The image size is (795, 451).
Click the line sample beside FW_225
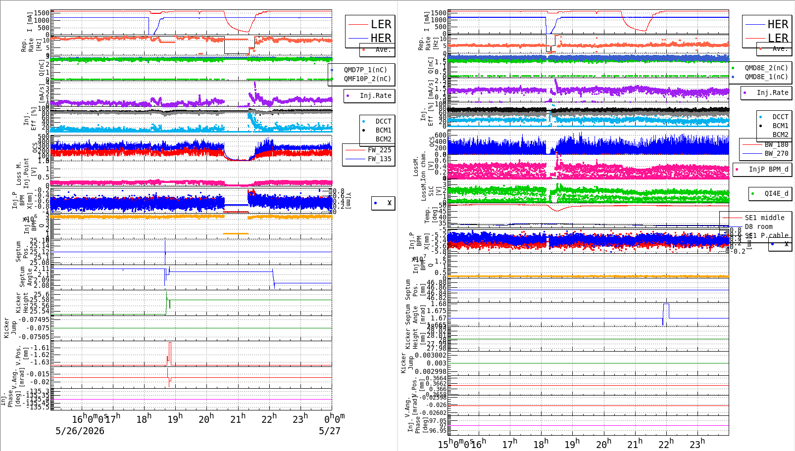pyautogui.click(x=355, y=150)
